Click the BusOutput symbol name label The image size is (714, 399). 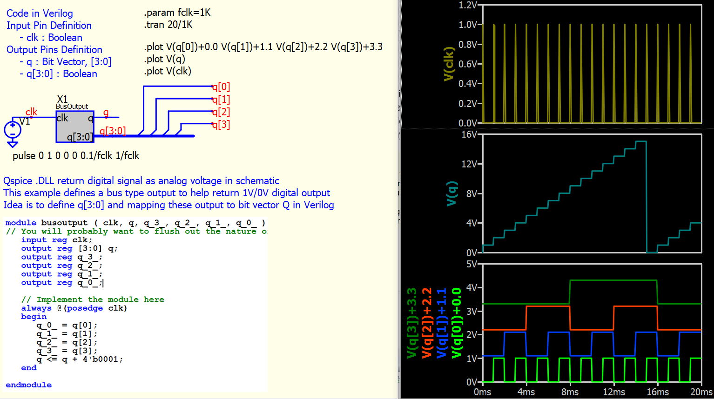tap(72, 106)
